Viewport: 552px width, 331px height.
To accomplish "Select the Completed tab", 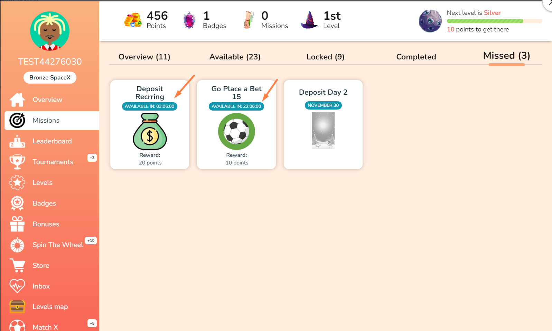I will (x=416, y=57).
